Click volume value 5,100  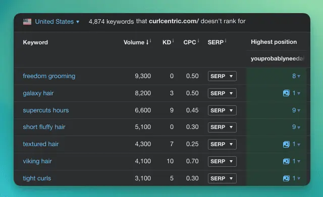[x=143, y=127]
